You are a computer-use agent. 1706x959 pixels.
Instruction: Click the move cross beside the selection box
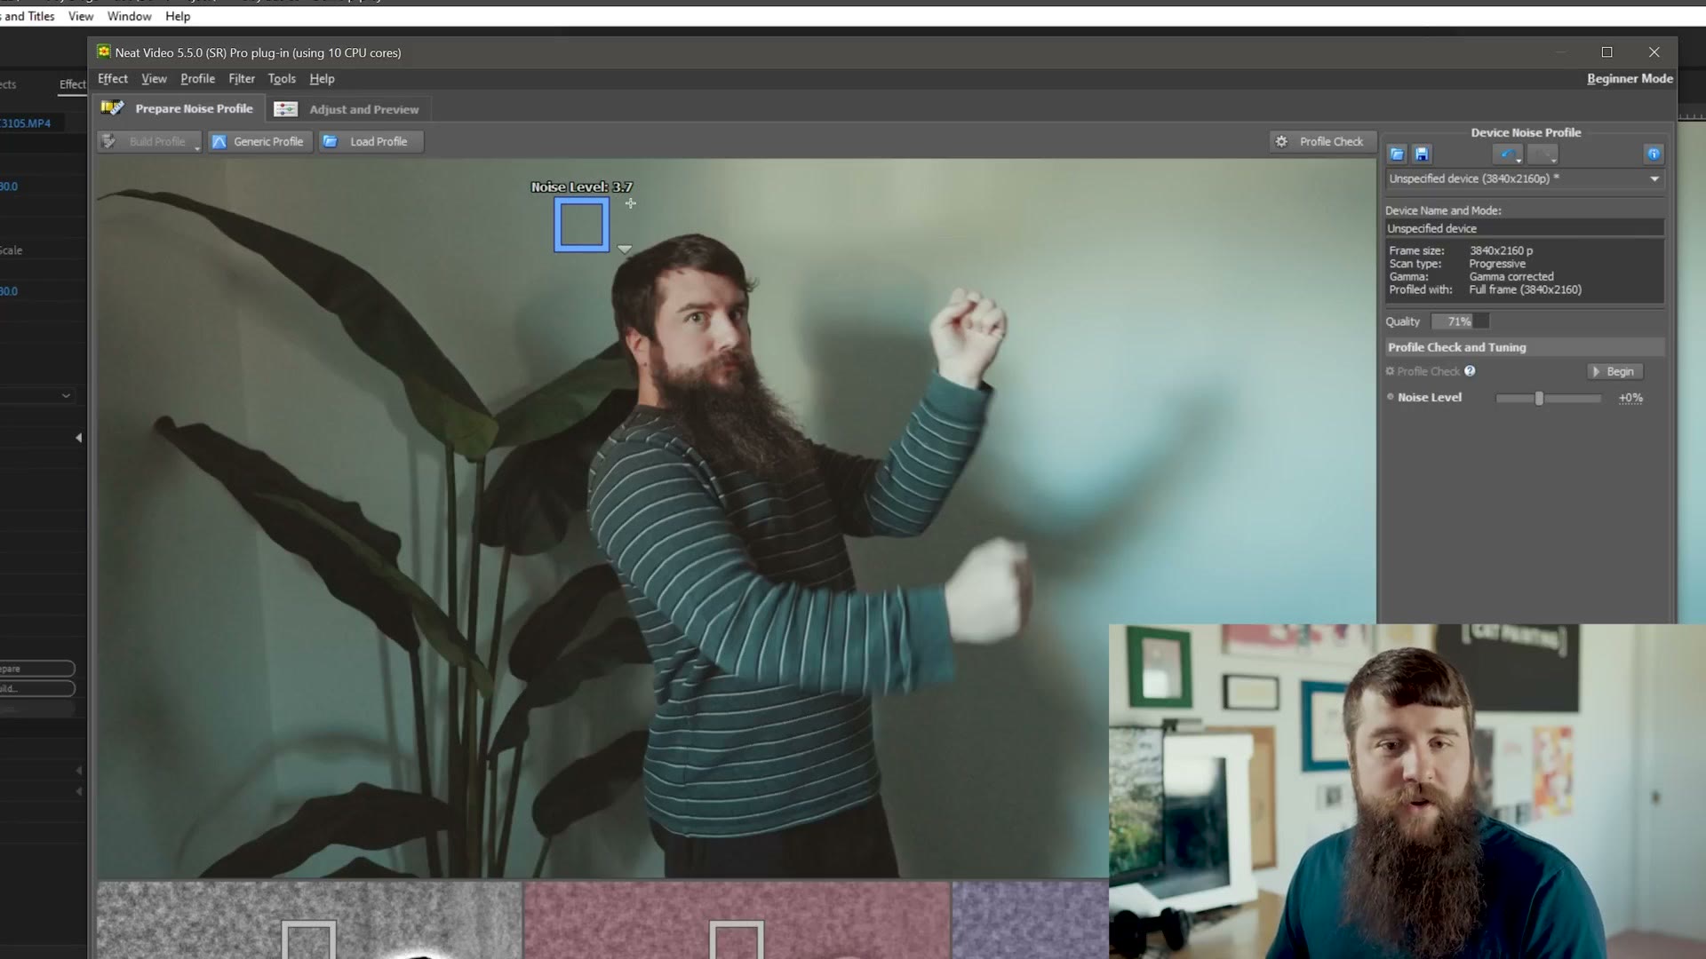tap(631, 203)
